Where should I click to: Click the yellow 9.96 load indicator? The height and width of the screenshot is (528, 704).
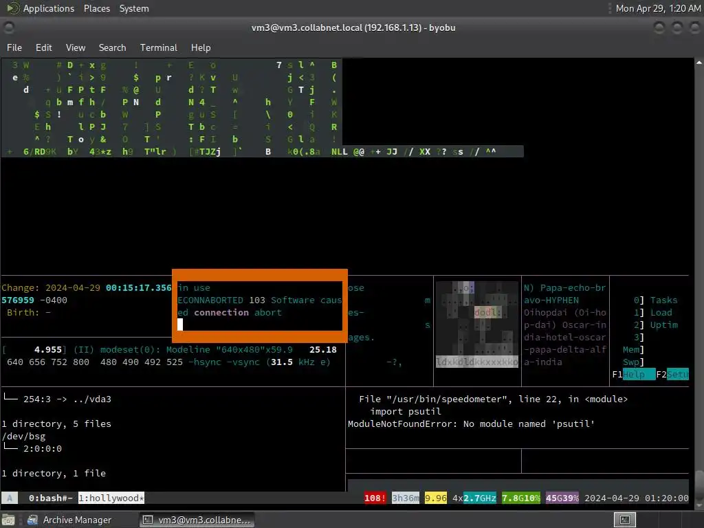point(435,498)
